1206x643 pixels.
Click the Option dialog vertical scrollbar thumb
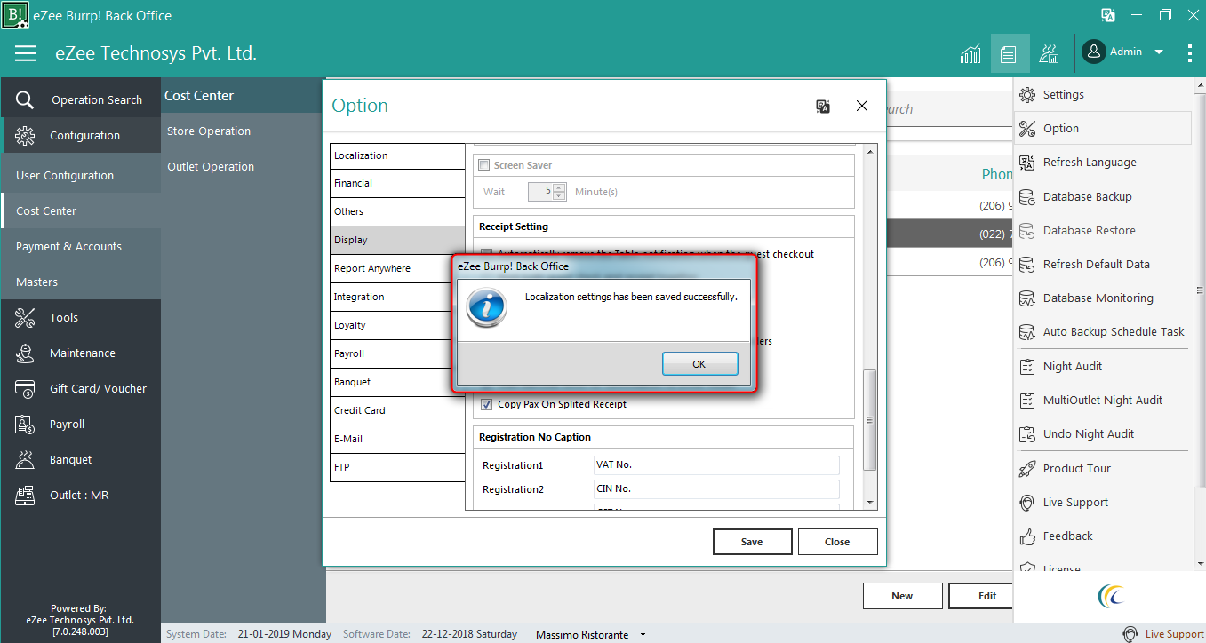click(x=870, y=419)
